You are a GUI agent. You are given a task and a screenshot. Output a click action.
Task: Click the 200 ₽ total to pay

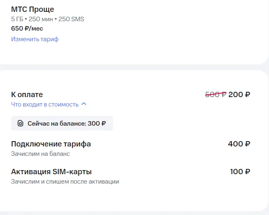pyautogui.click(x=239, y=95)
